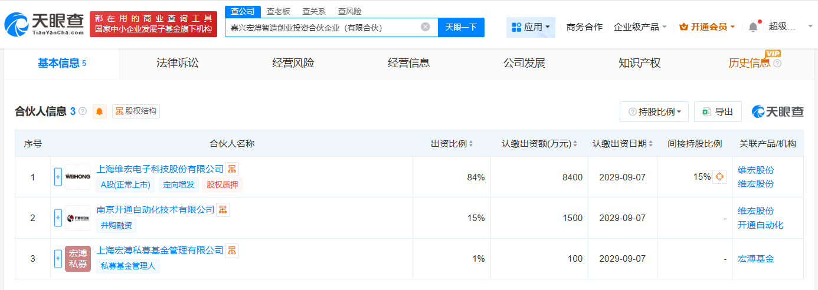Open 企业级产品 dropdown

click(640, 27)
